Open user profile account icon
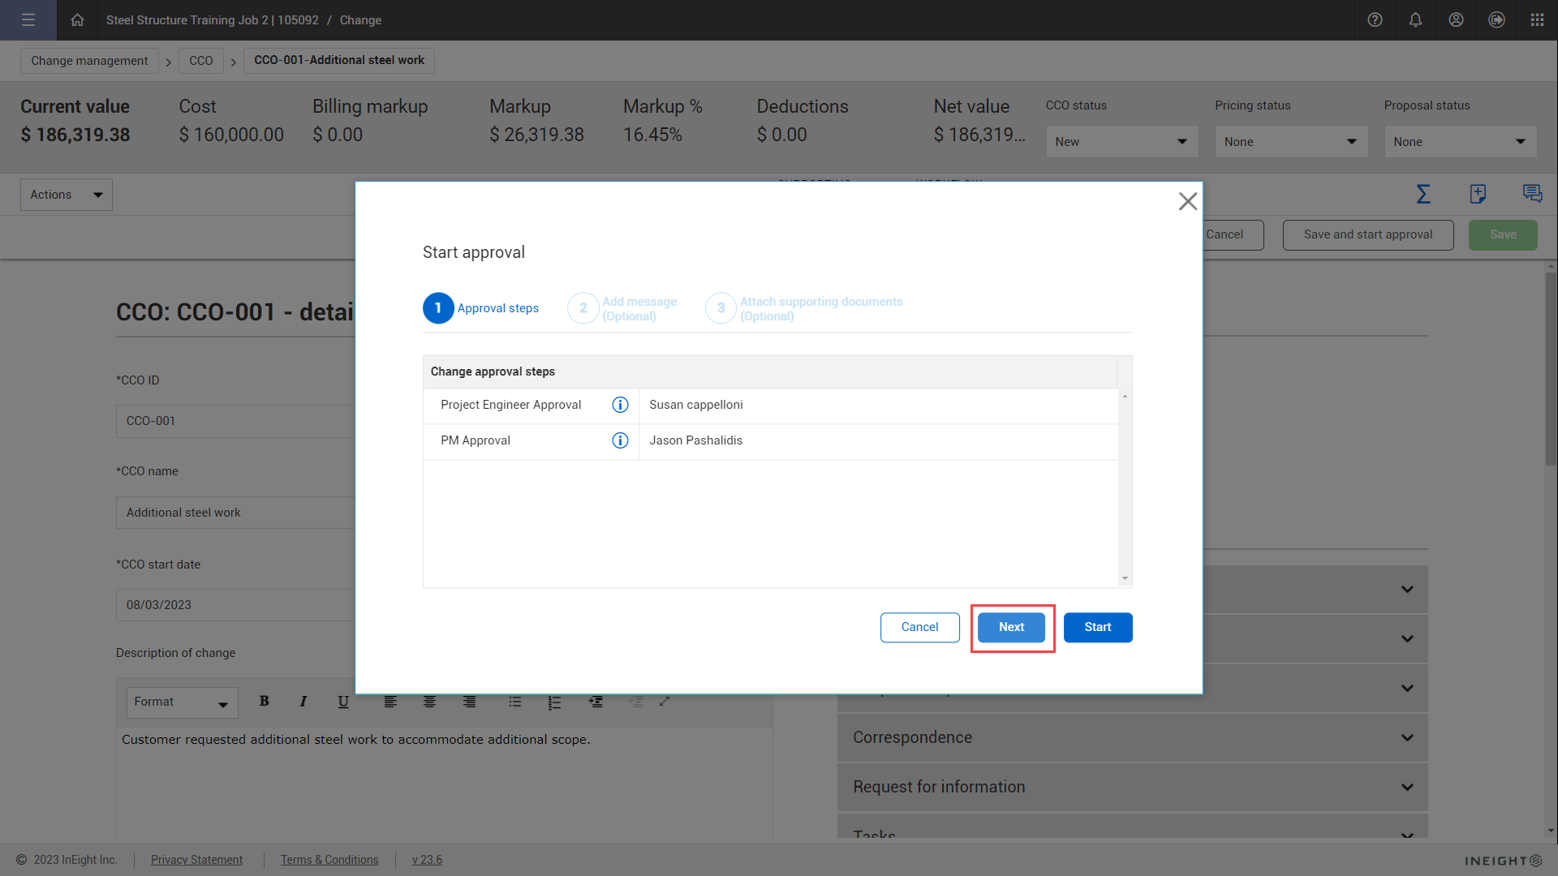Viewport: 1558px width, 876px height. (1456, 20)
